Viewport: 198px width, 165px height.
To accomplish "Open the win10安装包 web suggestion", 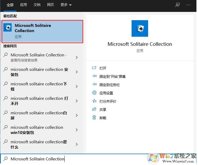I will point(37,130).
